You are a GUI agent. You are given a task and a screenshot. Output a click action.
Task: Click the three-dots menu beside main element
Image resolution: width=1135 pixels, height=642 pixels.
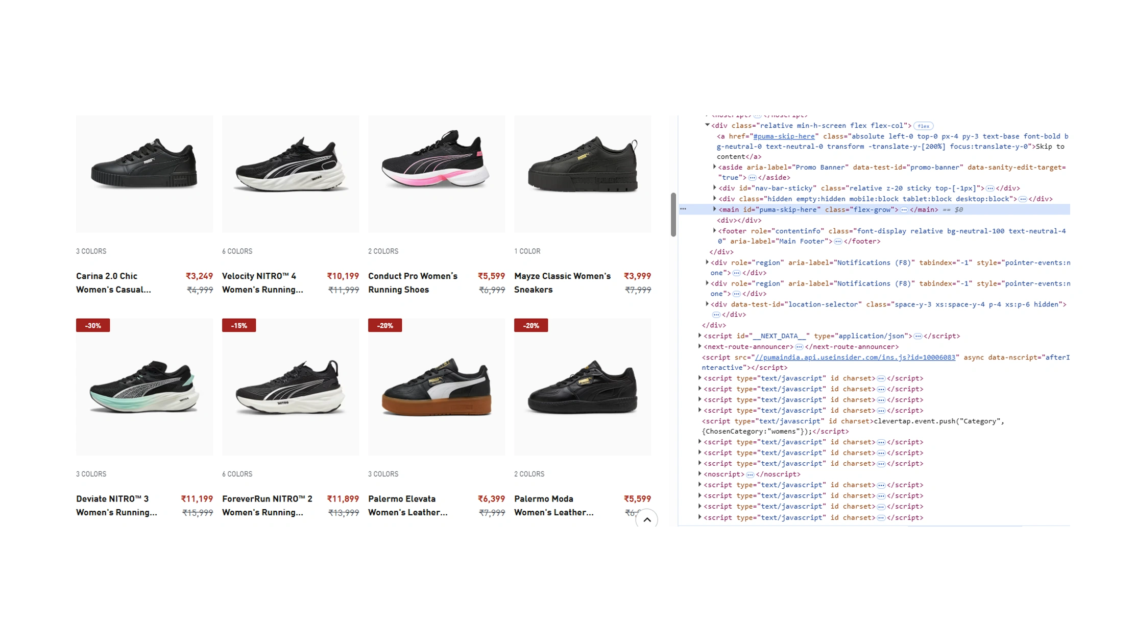(683, 209)
